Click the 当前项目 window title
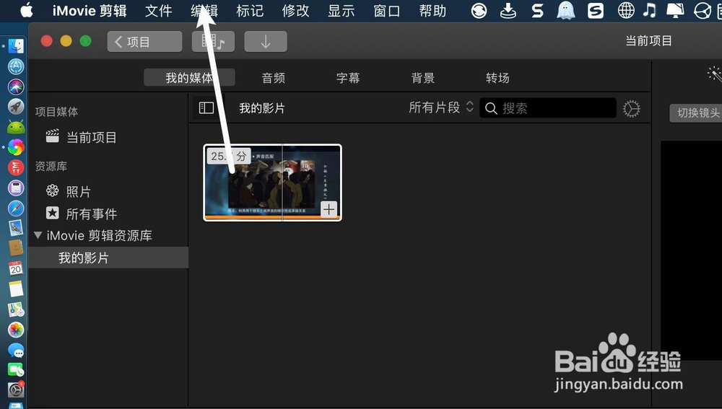This screenshot has width=722, height=409. point(648,41)
